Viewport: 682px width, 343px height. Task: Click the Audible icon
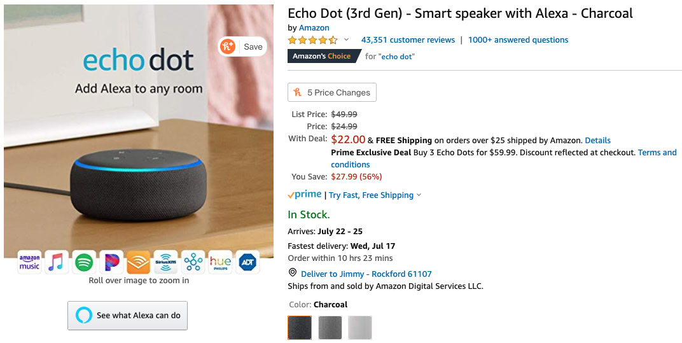point(138,262)
